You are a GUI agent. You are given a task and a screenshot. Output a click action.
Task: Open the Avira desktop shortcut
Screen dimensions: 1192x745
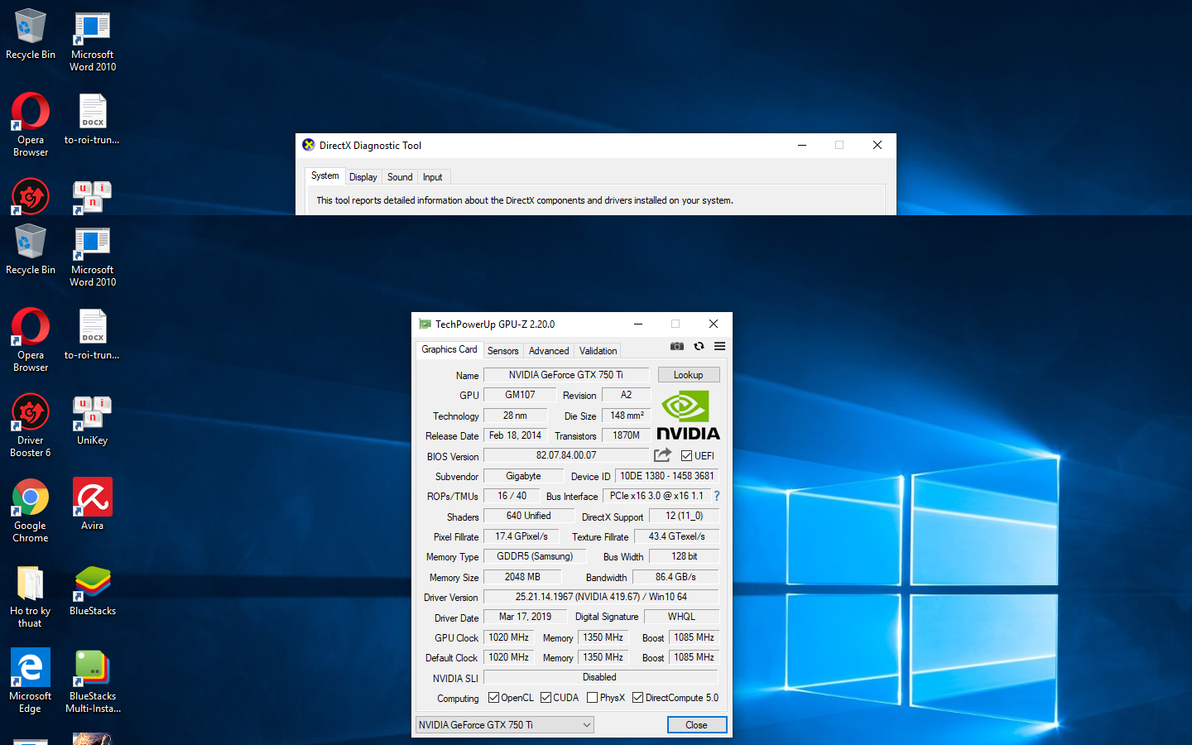(x=93, y=505)
